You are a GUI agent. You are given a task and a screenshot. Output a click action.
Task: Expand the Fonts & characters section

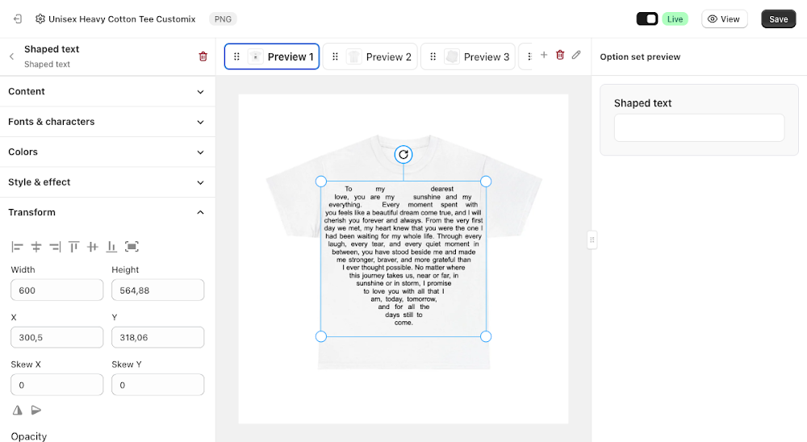click(107, 122)
